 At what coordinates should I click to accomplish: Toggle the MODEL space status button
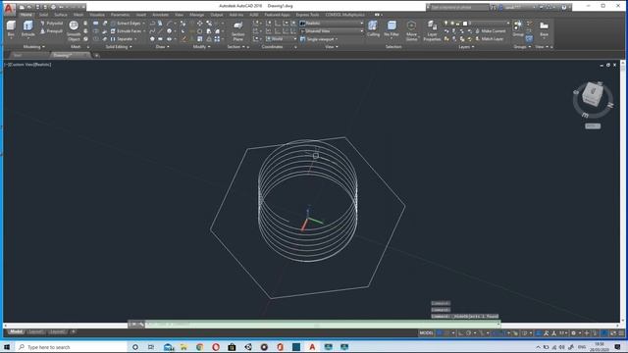[426, 333]
